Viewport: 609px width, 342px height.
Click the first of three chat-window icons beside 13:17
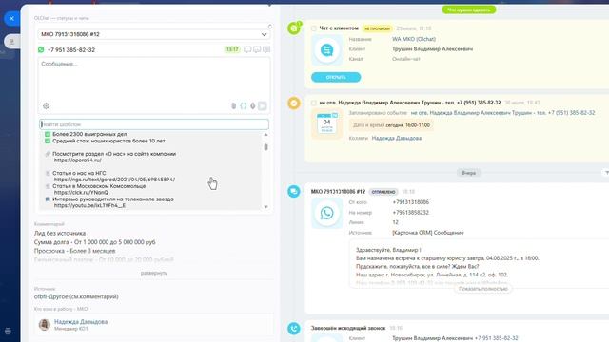coord(247,49)
